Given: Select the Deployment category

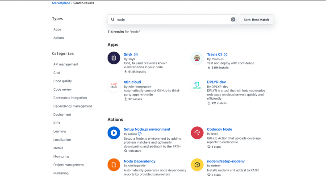Looking at the screenshot, I should [x=62, y=115].
